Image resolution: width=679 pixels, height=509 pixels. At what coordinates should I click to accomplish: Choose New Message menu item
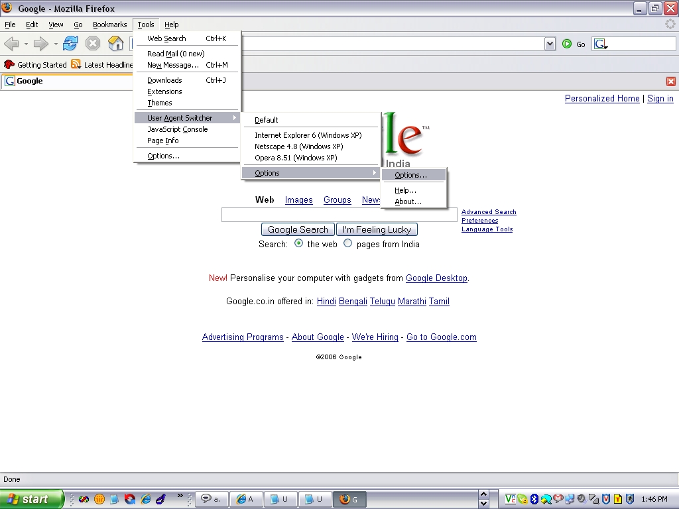pos(187,65)
